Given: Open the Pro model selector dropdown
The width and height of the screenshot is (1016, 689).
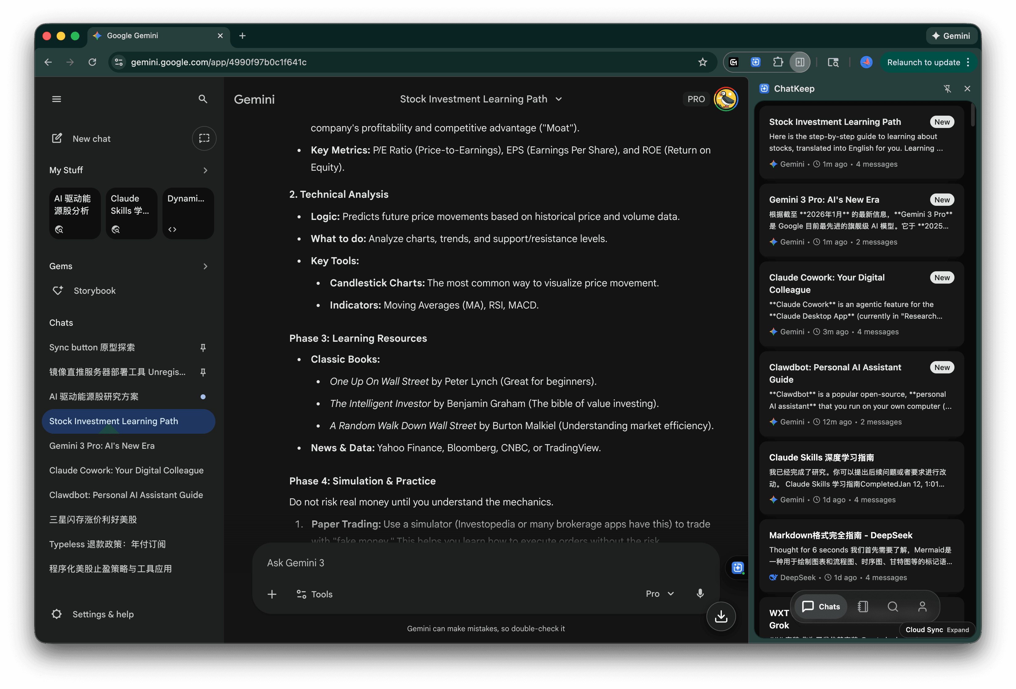Looking at the screenshot, I should (x=660, y=594).
